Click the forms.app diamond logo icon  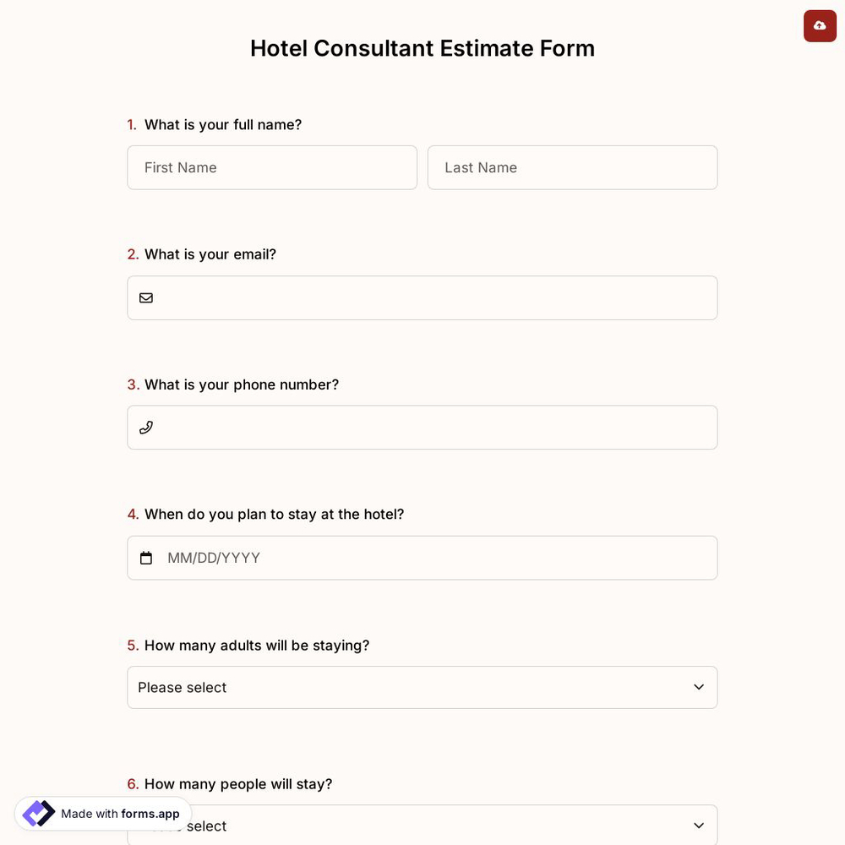pyautogui.click(x=37, y=813)
